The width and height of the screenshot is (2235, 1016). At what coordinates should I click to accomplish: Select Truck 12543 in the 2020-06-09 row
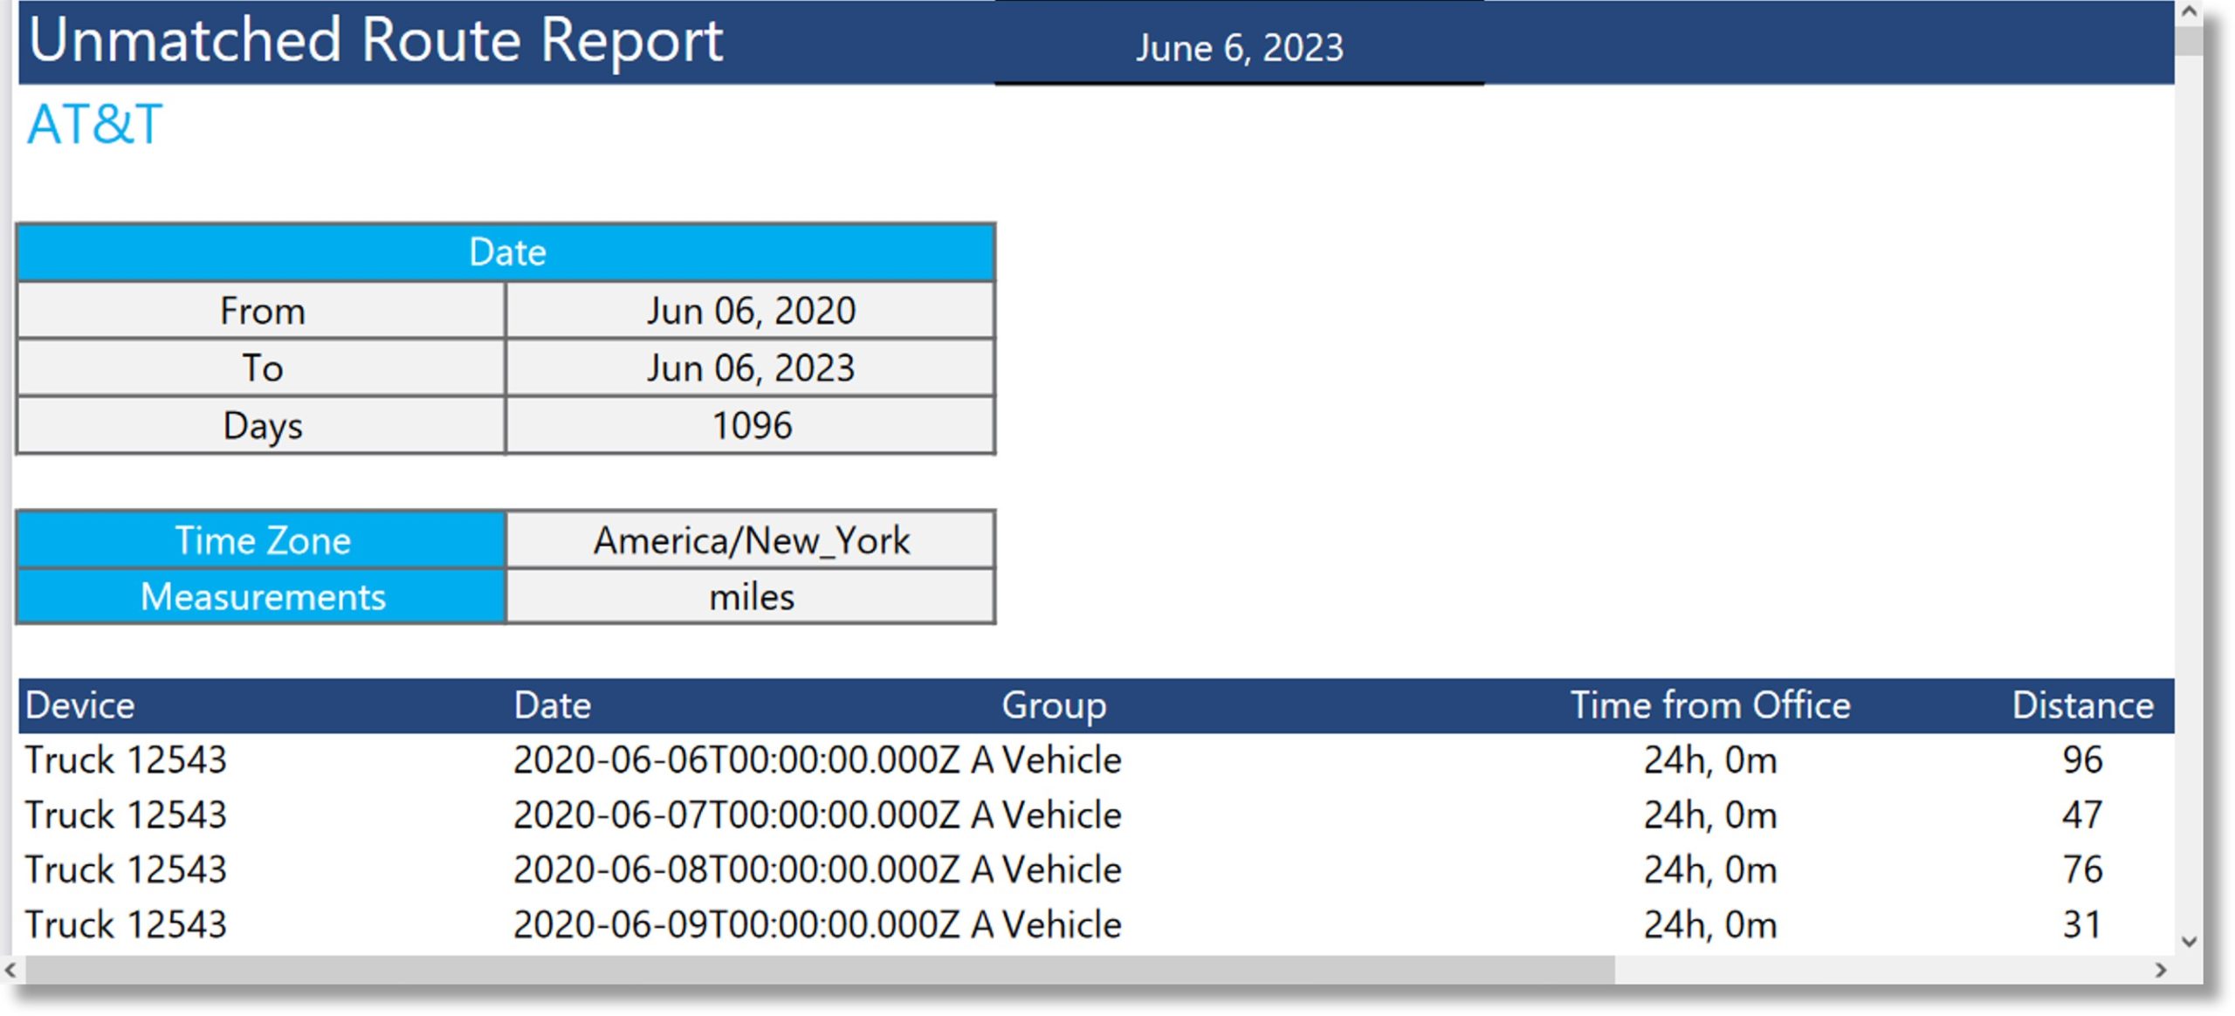coord(126,925)
